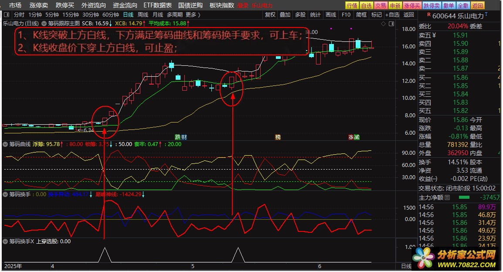503x272 pixels.
Task: Switch to the 30分钟 timeframe
Action: [x=91, y=15]
